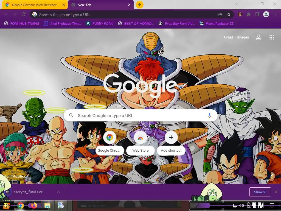Open a new tab with the plus button

[x=140, y=5]
